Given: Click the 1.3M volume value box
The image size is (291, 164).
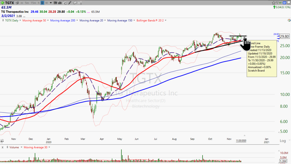Looking at the screenshot, I should click(x=283, y=161).
